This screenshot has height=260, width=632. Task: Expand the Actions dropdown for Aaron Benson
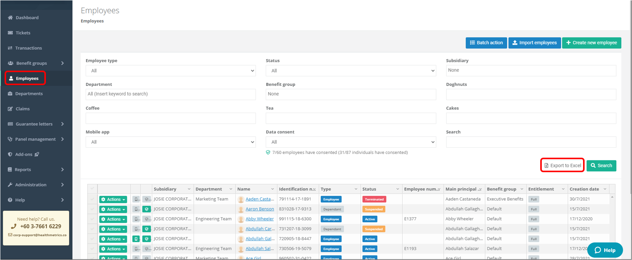point(113,209)
